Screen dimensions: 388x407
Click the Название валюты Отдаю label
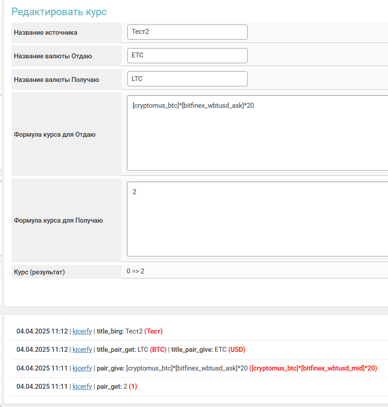53,56
